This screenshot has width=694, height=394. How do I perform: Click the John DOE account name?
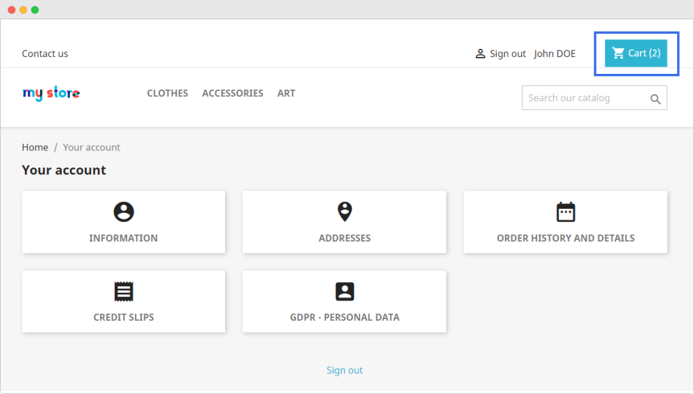tap(554, 54)
